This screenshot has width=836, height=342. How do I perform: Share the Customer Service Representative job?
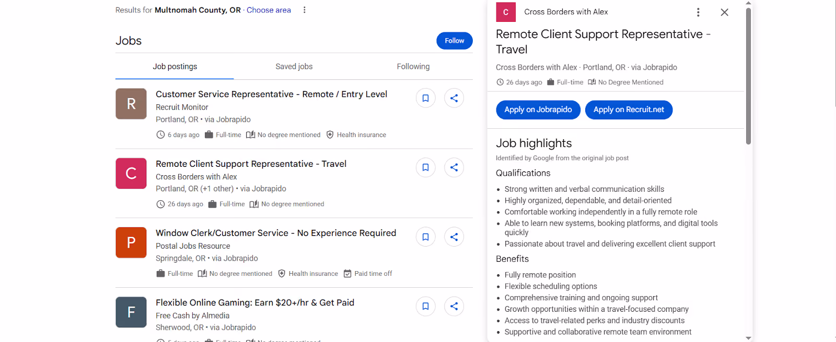coord(454,98)
